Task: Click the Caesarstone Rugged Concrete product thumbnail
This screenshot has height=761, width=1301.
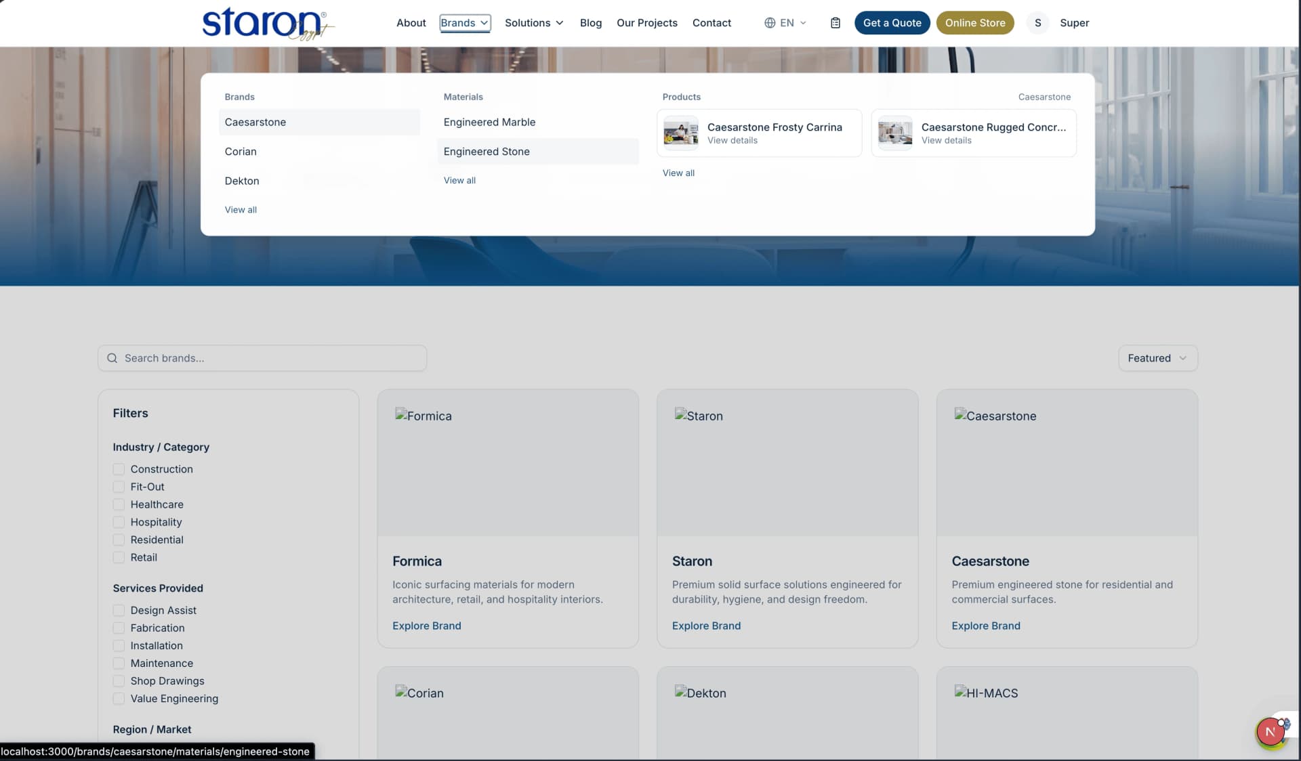Action: click(895, 132)
